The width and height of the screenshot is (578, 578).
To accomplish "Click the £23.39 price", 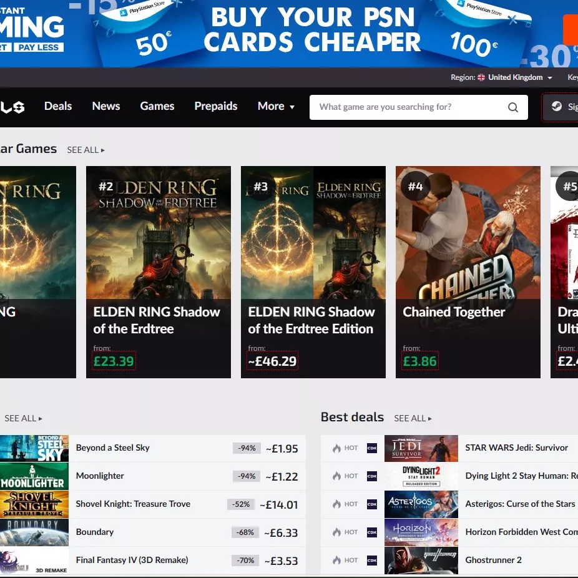I will coord(114,361).
